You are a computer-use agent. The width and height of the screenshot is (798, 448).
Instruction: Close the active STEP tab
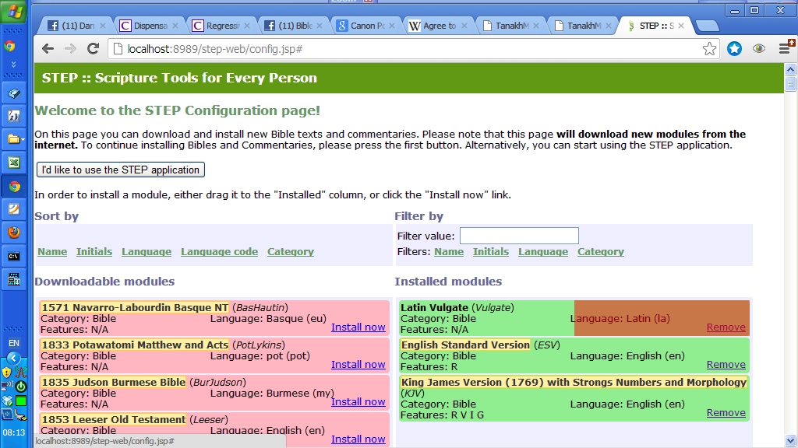click(681, 26)
